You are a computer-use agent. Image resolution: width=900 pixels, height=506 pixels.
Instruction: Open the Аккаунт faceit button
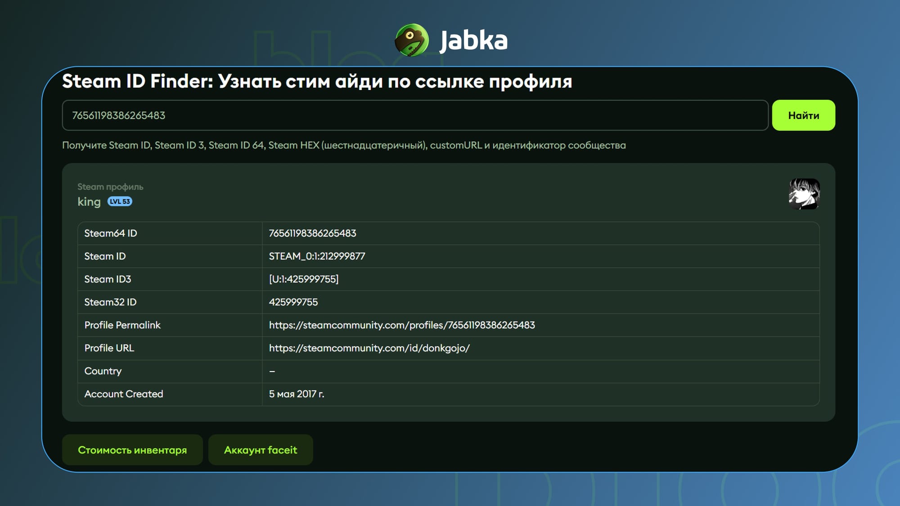[x=261, y=449]
